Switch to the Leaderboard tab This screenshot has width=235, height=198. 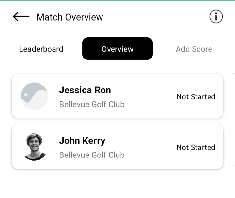[x=41, y=49]
